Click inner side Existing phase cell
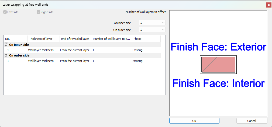The width and height of the screenshot is (272, 127). pyautogui.click(x=137, y=50)
